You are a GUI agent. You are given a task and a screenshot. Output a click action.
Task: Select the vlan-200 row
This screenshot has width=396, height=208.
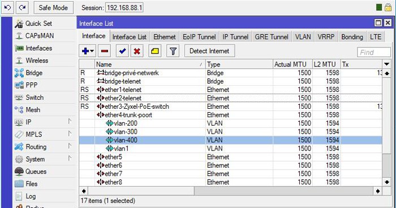pos(231,123)
